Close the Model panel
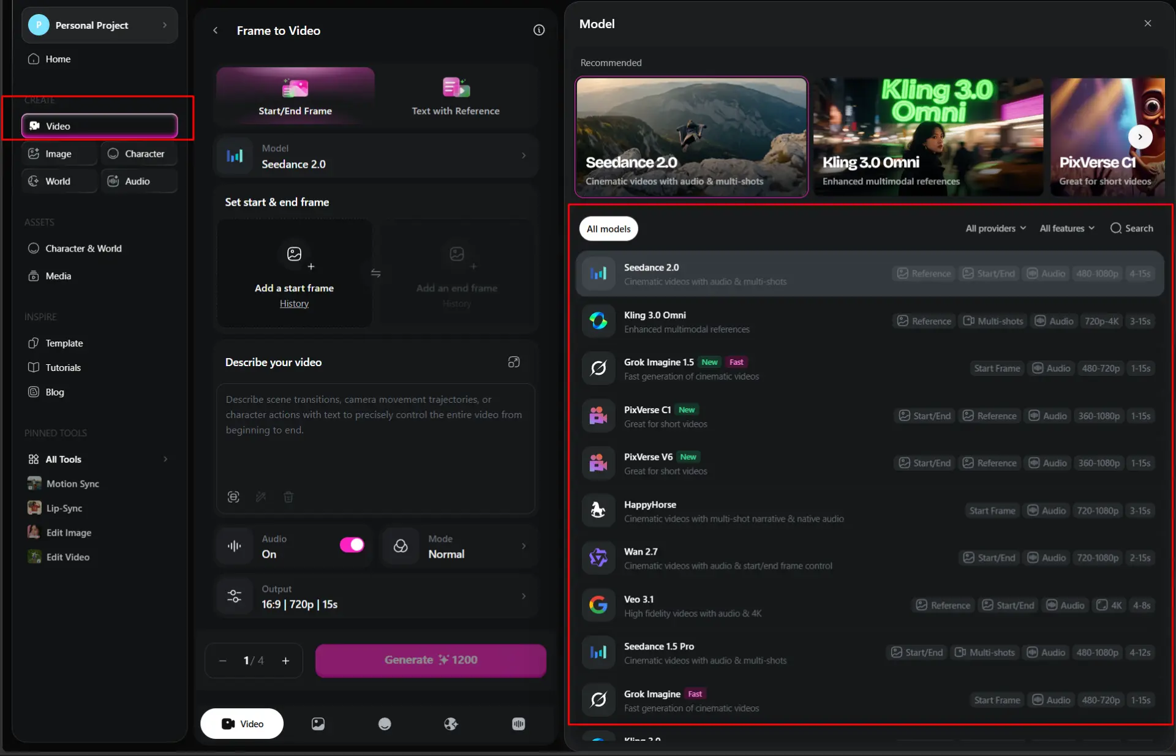Viewport: 1176px width, 756px height. [1148, 23]
